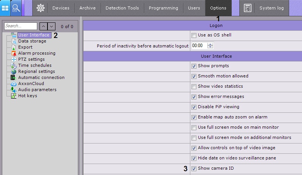Click the settings Search field
Screen dimensions: 302x175
click(x=21, y=26)
